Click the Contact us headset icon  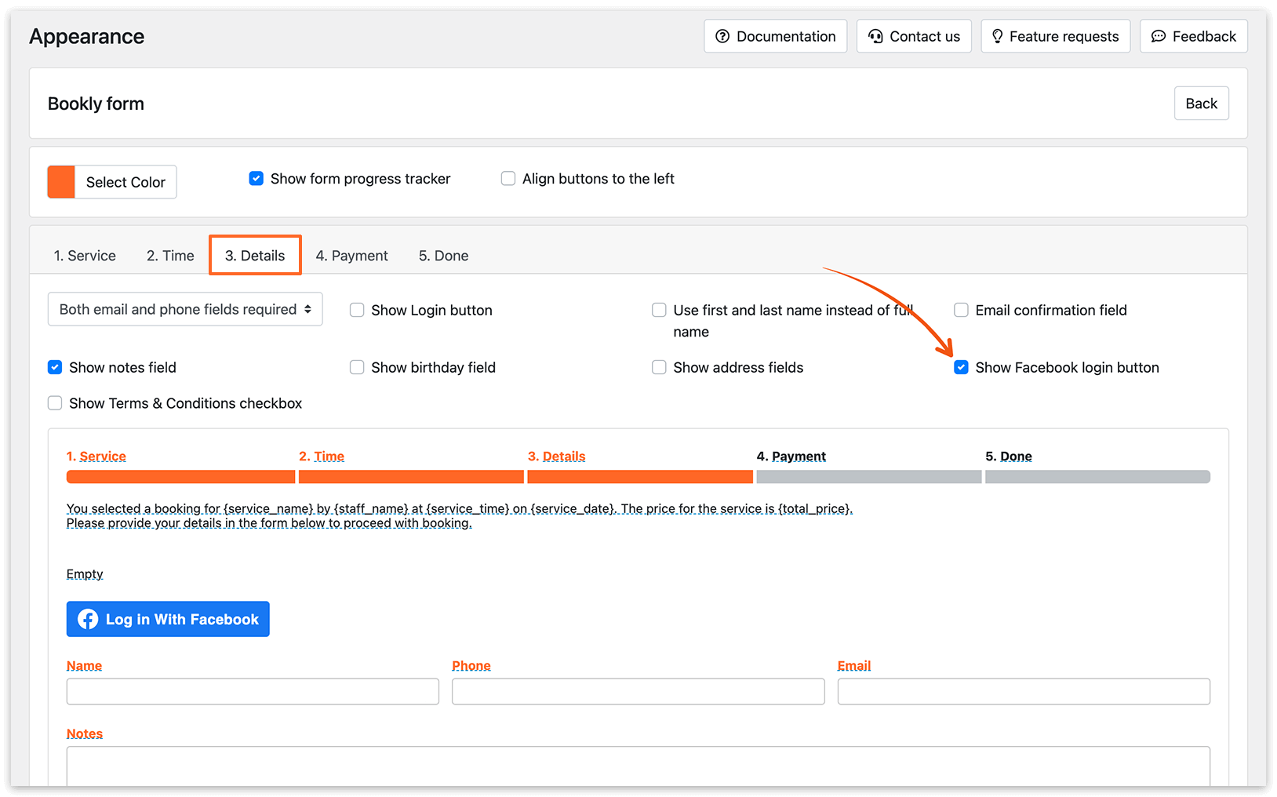875,36
